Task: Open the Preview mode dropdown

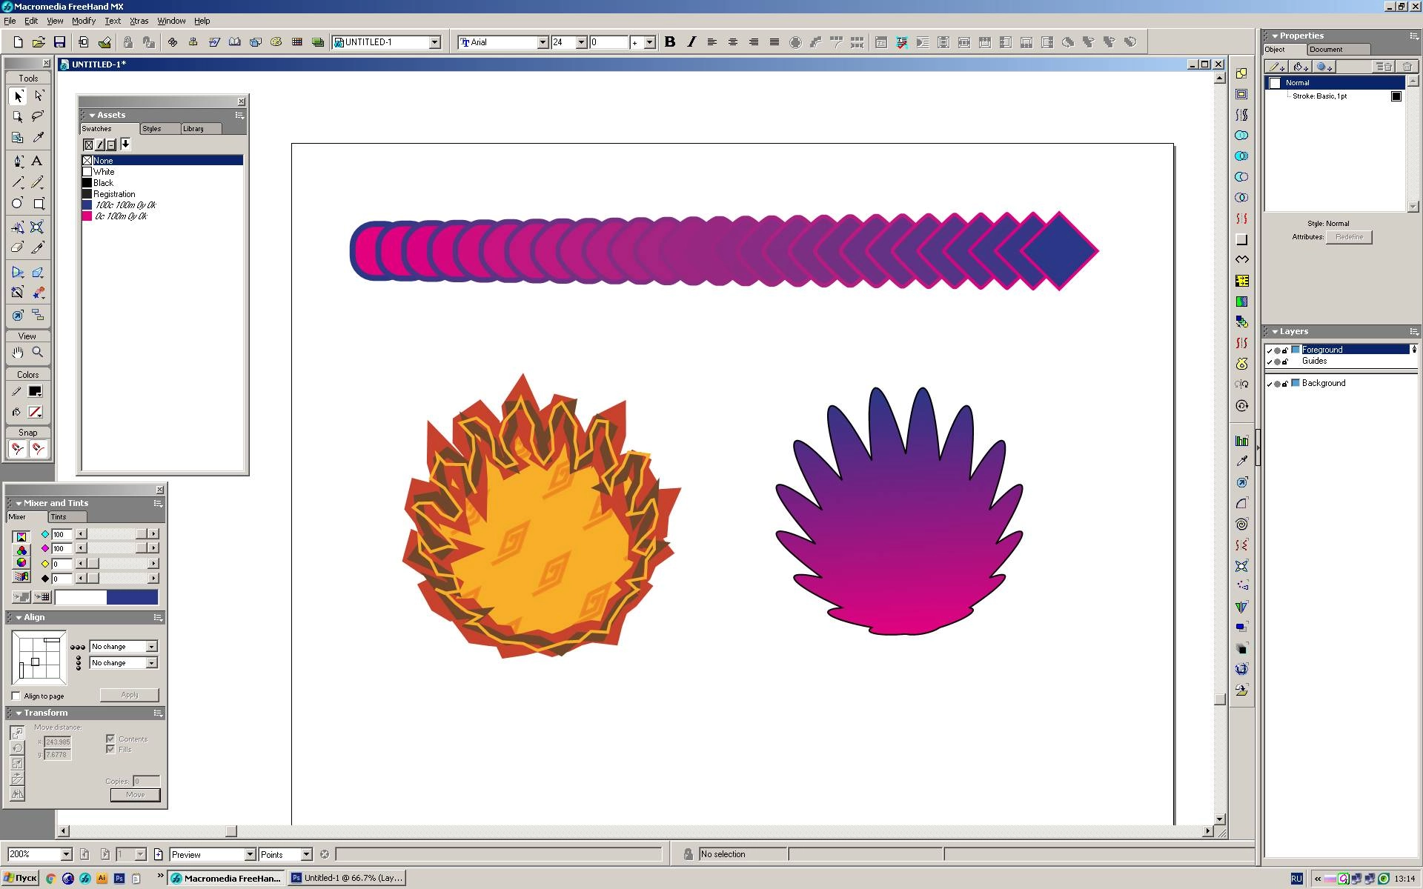Action: click(251, 854)
